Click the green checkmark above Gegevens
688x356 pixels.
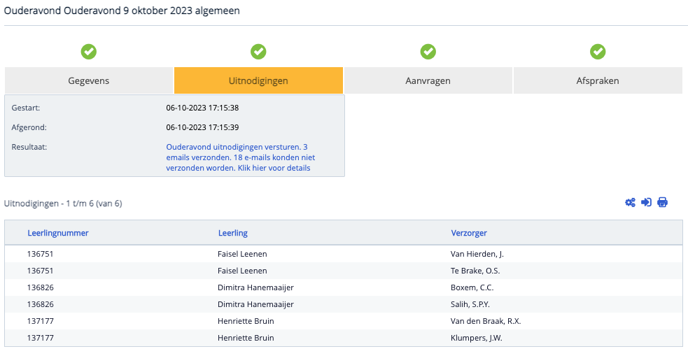89,52
